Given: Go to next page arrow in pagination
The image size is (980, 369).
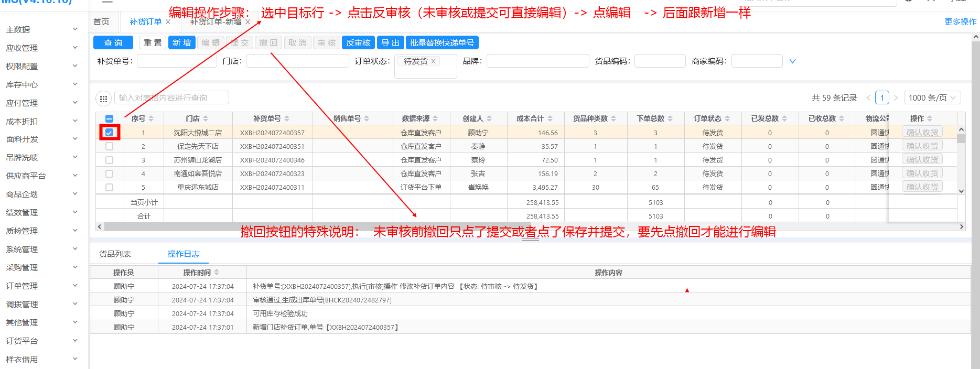Looking at the screenshot, I should (896, 98).
